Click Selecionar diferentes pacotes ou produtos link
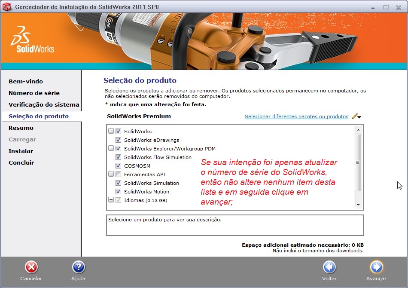The height and width of the screenshot is (288, 408). [x=296, y=116]
